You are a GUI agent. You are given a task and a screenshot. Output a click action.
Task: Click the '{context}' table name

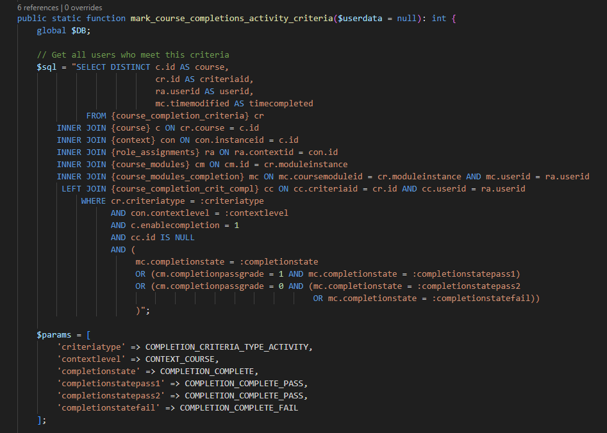(133, 140)
